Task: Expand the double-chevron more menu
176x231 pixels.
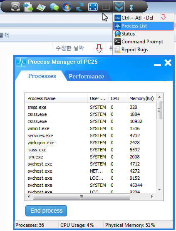Action: pos(119,7)
